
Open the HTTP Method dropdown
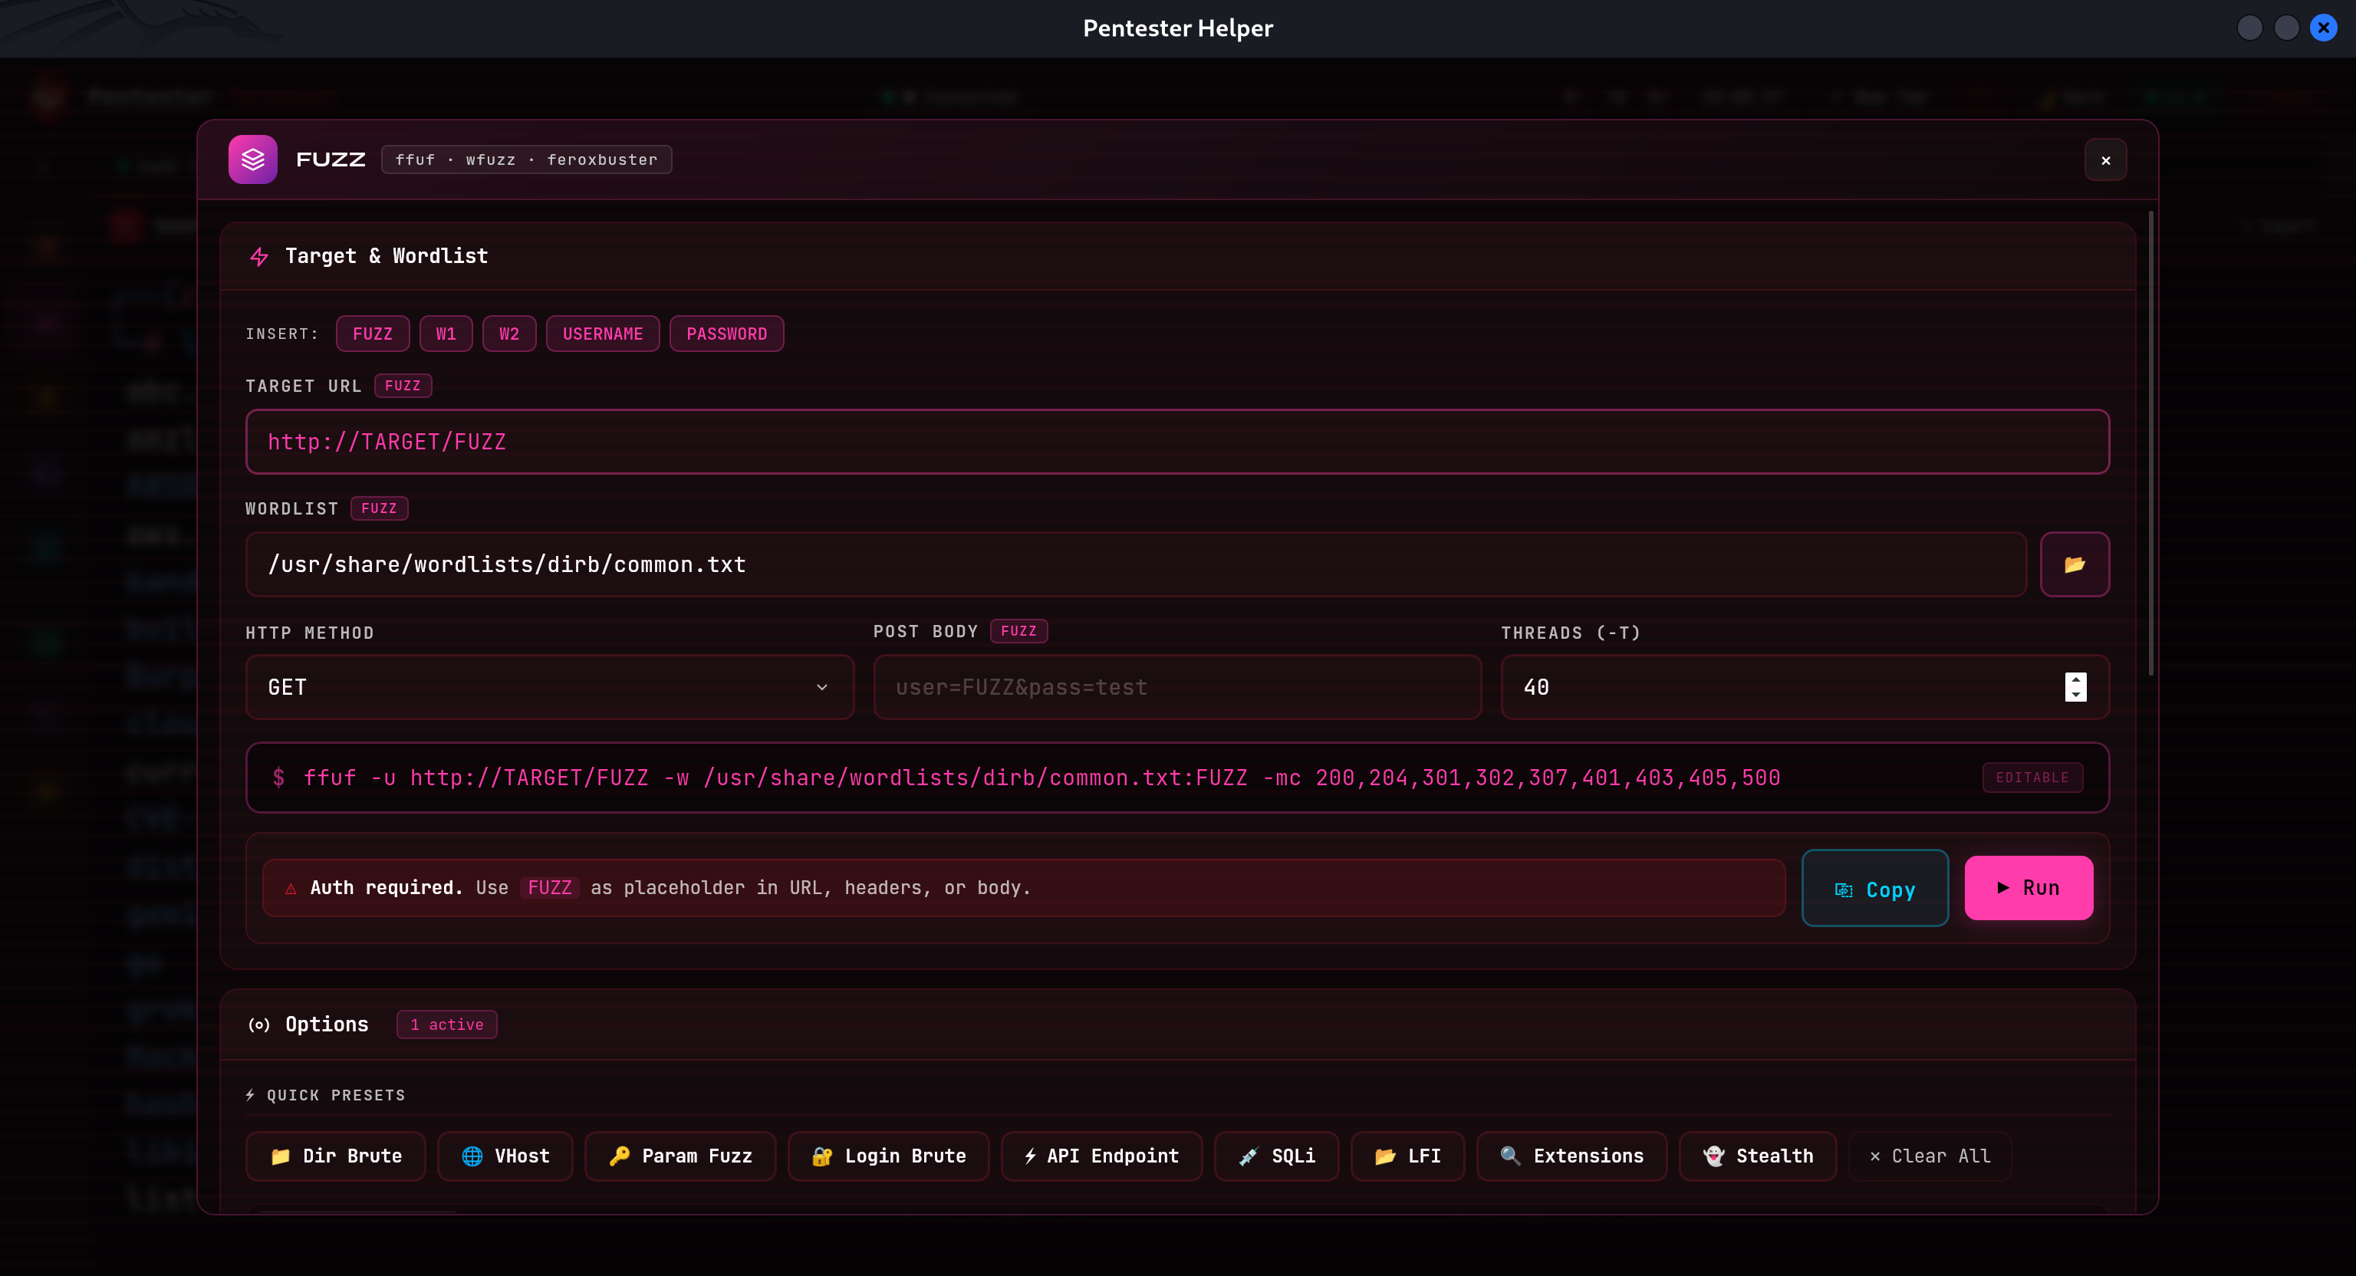549,687
